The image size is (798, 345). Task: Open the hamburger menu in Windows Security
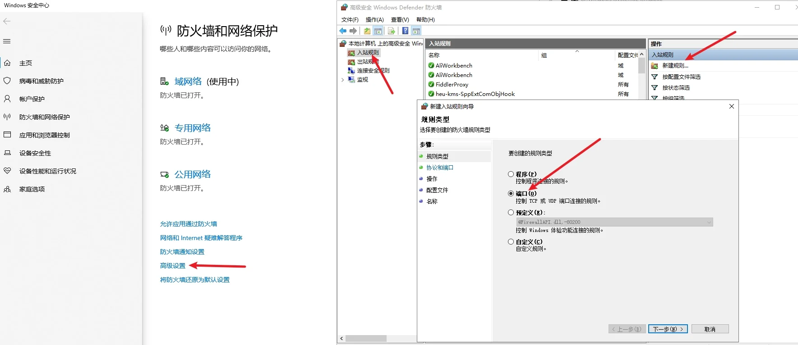pyautogui.click(x=7, y=41)
